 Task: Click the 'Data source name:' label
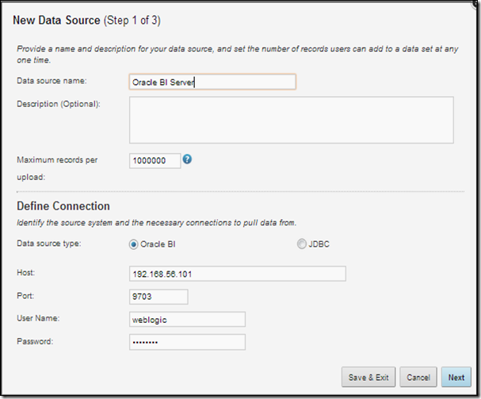point(50,81)
